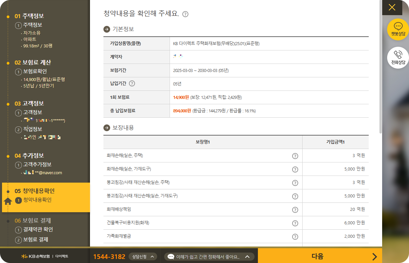
Task: Click speech bubble icon in review bar
Action: tap(171, 257)
